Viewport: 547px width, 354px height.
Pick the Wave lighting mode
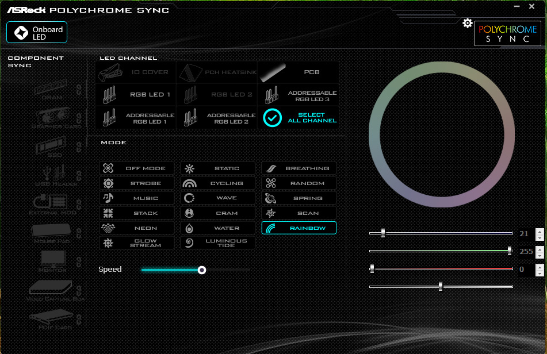[x=217, y=198]
